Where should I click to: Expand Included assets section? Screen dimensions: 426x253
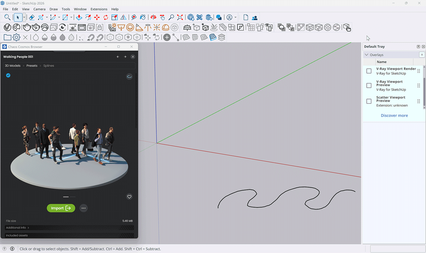click(x=69, y=235)
